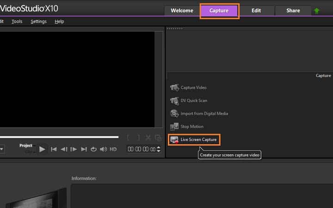Click the device thumbnail in Information area

(36, 197)
